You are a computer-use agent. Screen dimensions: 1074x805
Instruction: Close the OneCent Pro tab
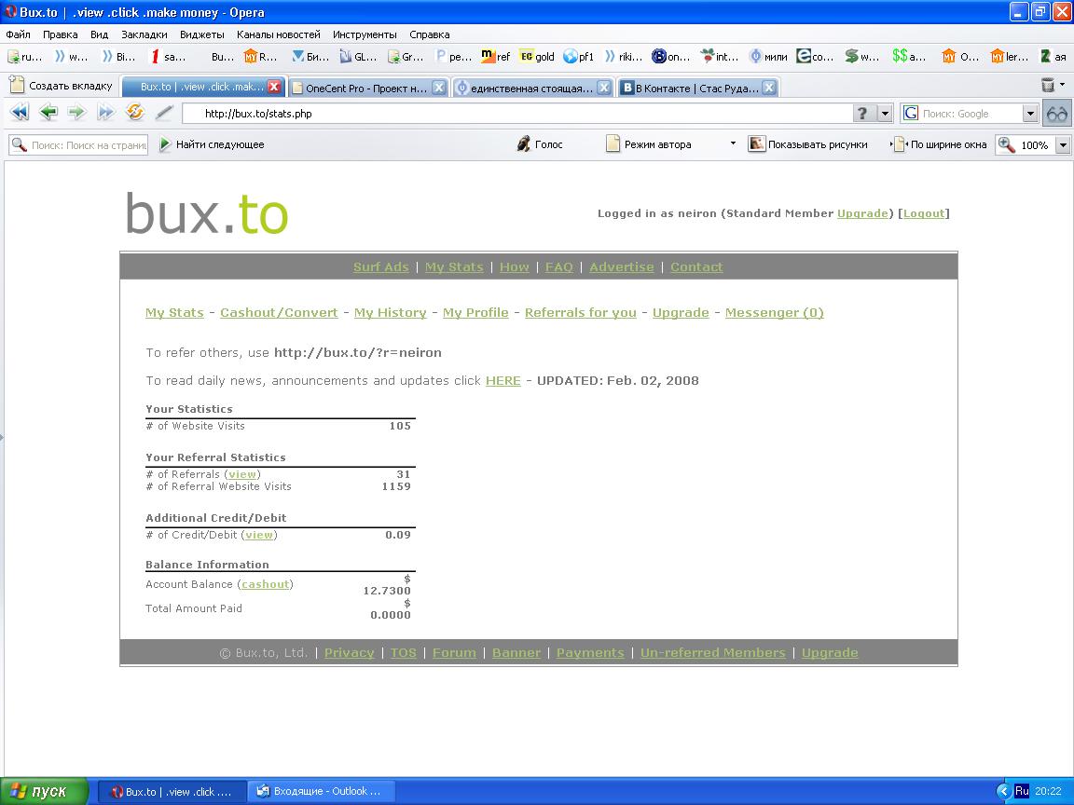coord(439,88)
